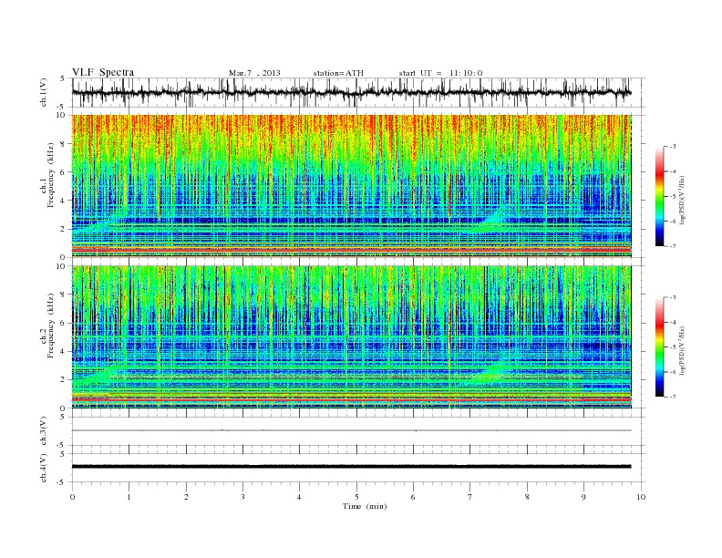Click the thick ch.4 voltage trace band
The image size is (722, 558).
[x=351, y=467]
